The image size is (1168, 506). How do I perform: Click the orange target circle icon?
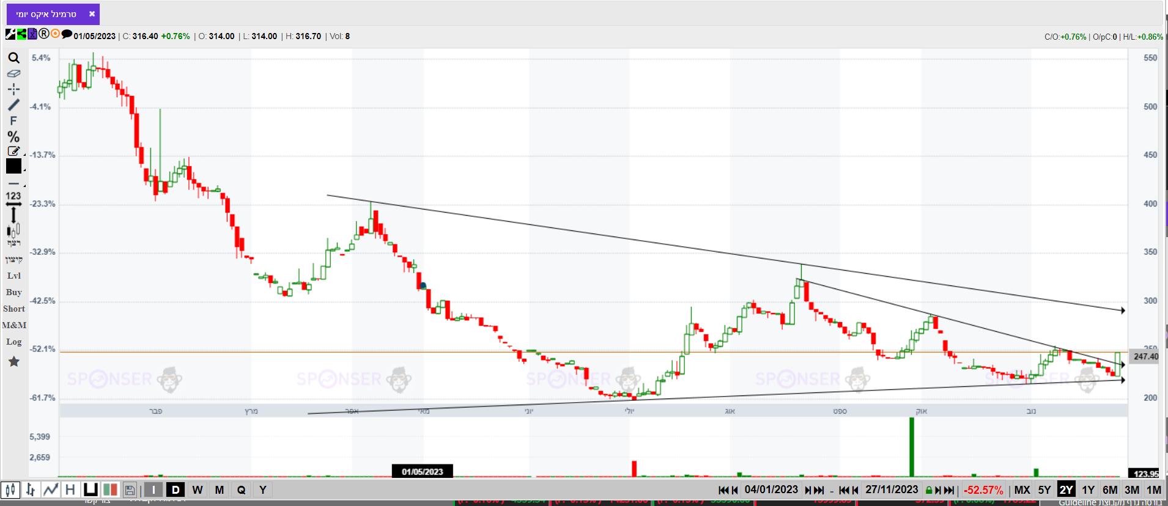pos(55,34)
